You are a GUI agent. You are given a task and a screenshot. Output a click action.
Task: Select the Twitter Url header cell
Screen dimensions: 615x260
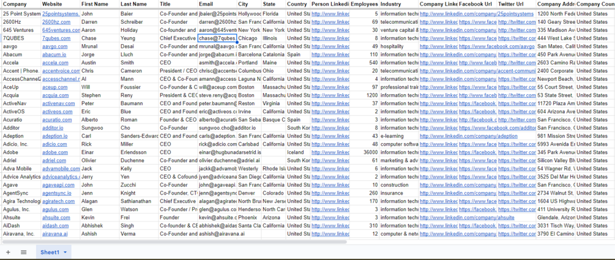pyautogui.click(x=516, y=4)
